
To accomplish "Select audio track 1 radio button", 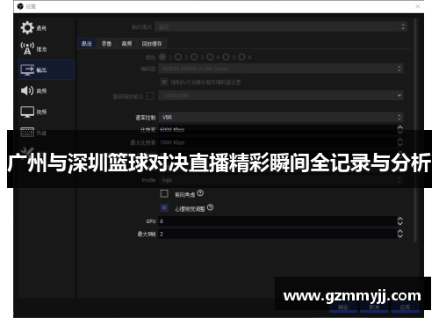I will pos(162,57).
